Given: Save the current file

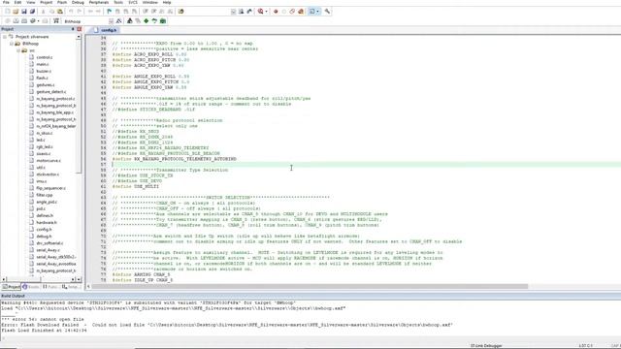Looking at the screenshot, I should (x=23, y=12).
